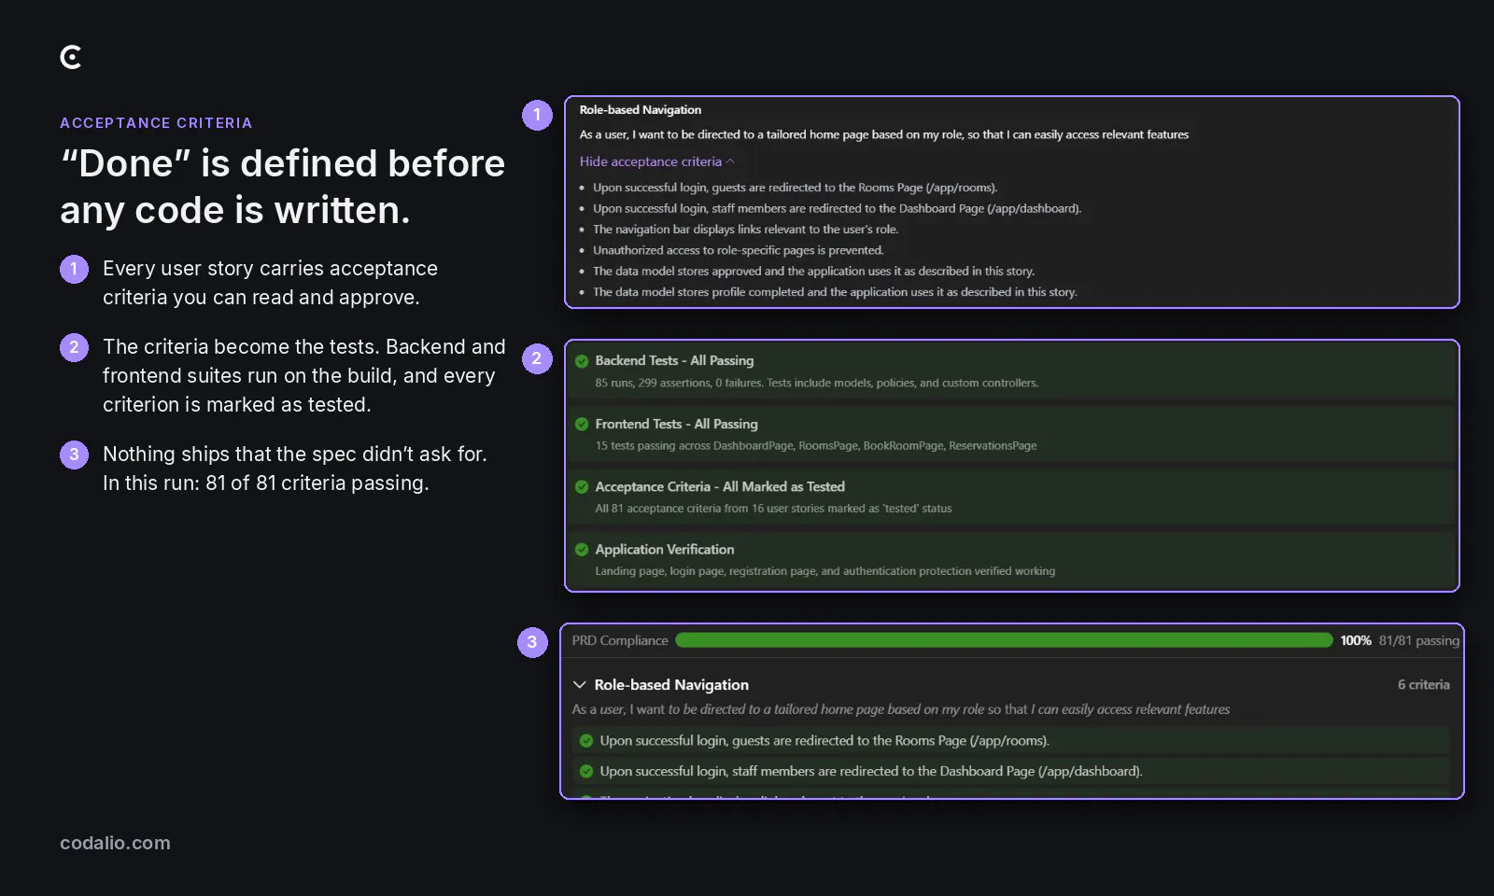Image resolution: width=1494 pixels, height=896 pixels.
Task: Click the green check beside Frontend Tests
Action: point(582,425)
